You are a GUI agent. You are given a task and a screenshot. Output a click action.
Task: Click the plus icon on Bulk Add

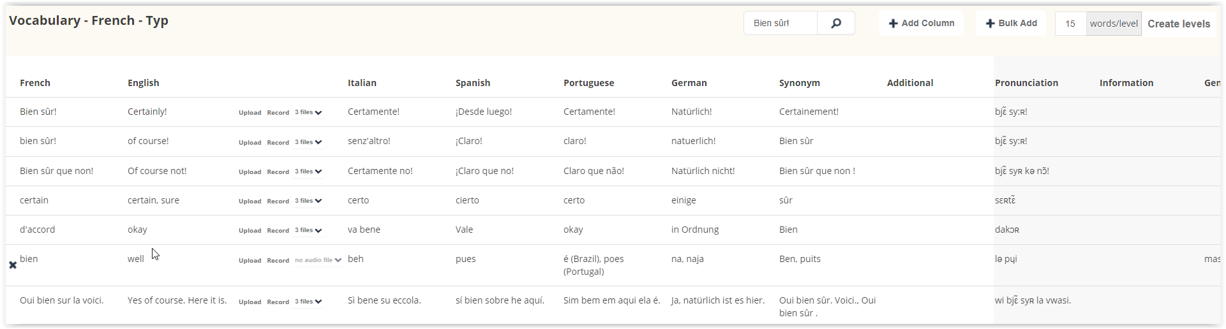click(x=991, y=24)
